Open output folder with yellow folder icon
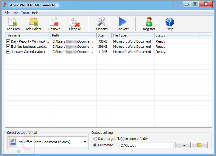 (200, 145)
